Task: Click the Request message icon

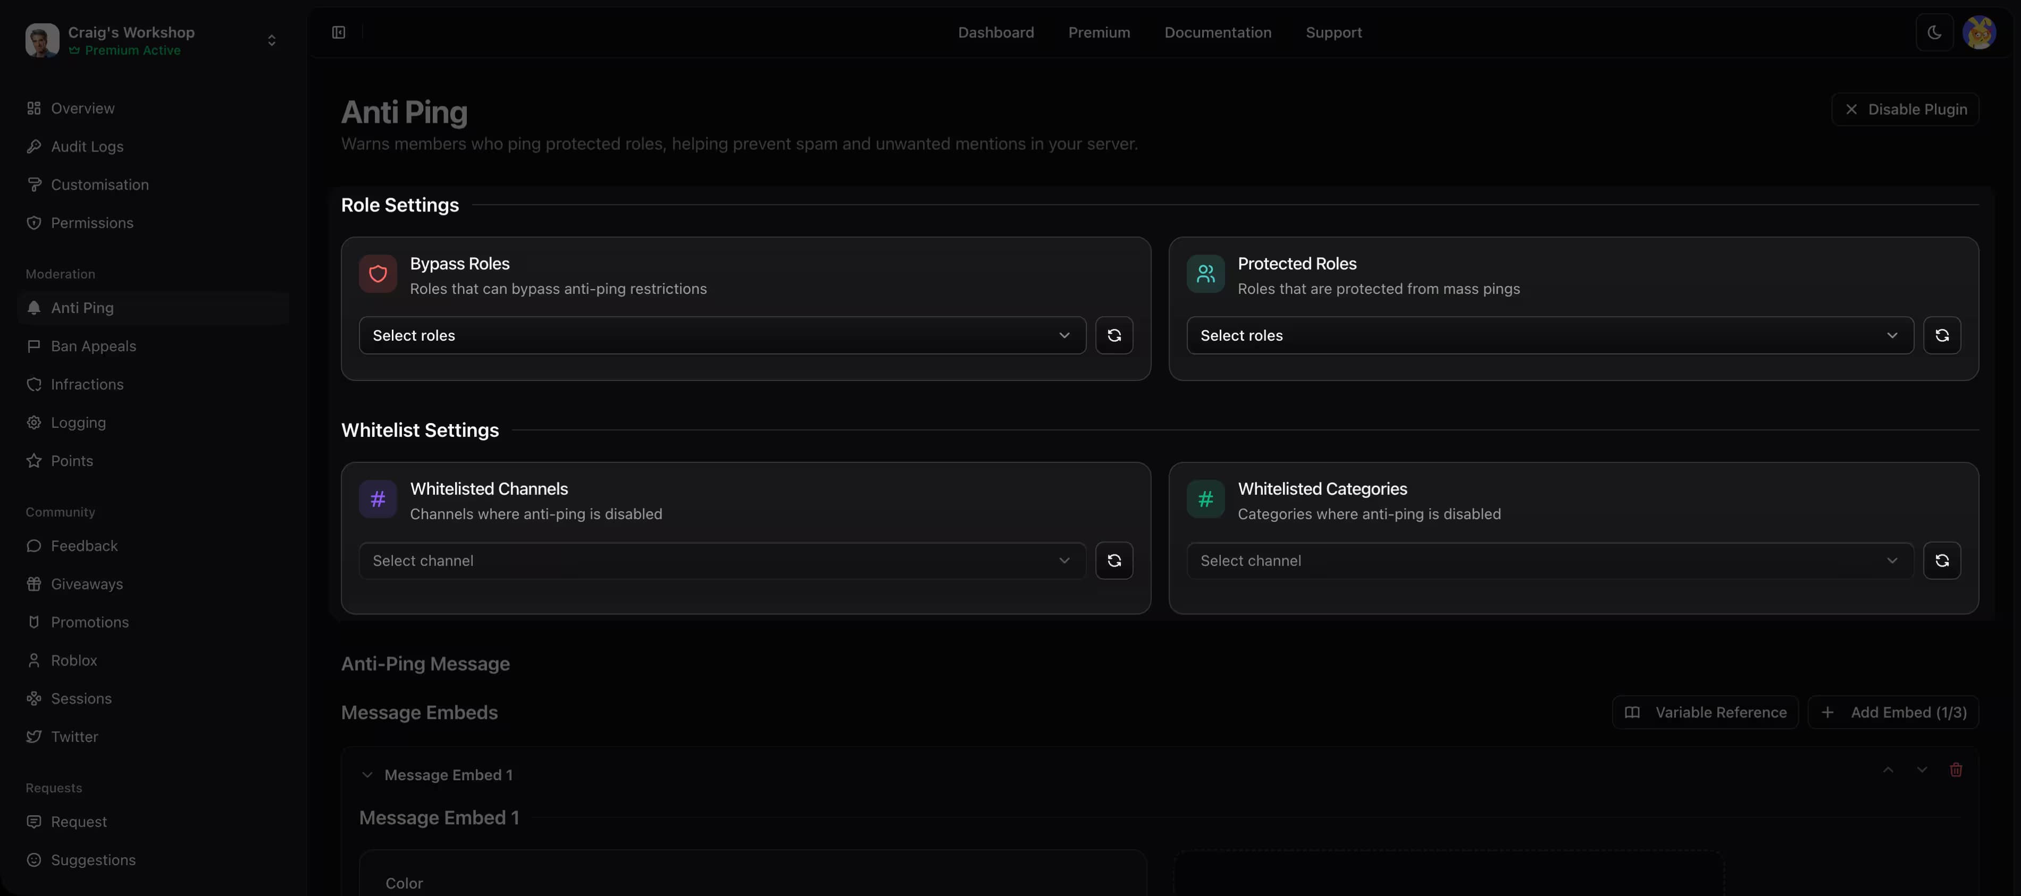Action: (x=33, y=822)
